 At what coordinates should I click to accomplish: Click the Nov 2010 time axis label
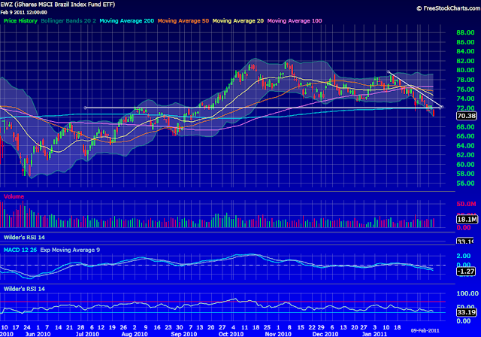click(278, 334)
